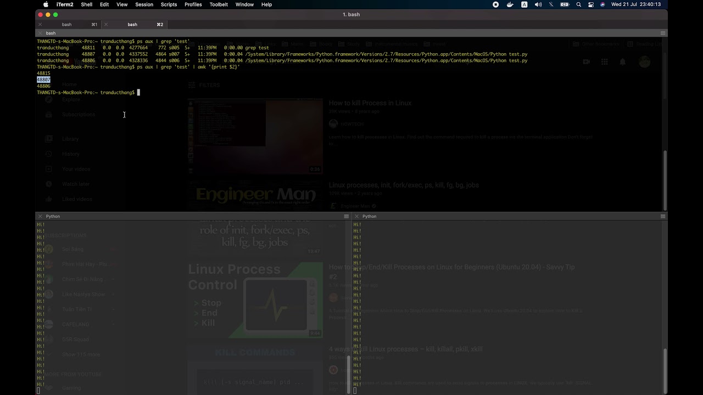
Task: Click the Bluetooth status icon
Action: [551, 4]
